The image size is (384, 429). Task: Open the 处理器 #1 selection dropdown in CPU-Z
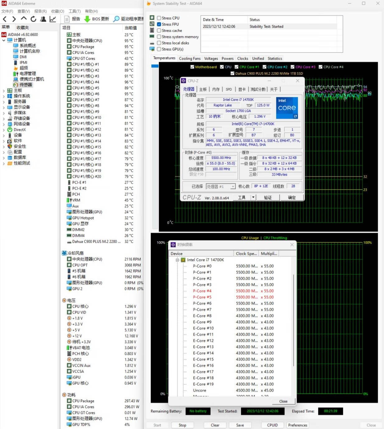pyautogui.click(x=220, y=186)
